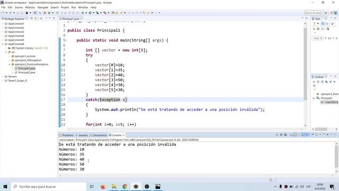Open Chrome from the taskbar
Image resolution: width=339 pixels, height=191 pixels.
125,186
